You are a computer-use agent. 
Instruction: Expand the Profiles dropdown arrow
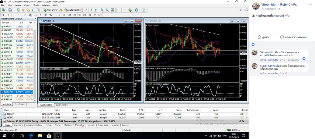click(x=13, y=10)
